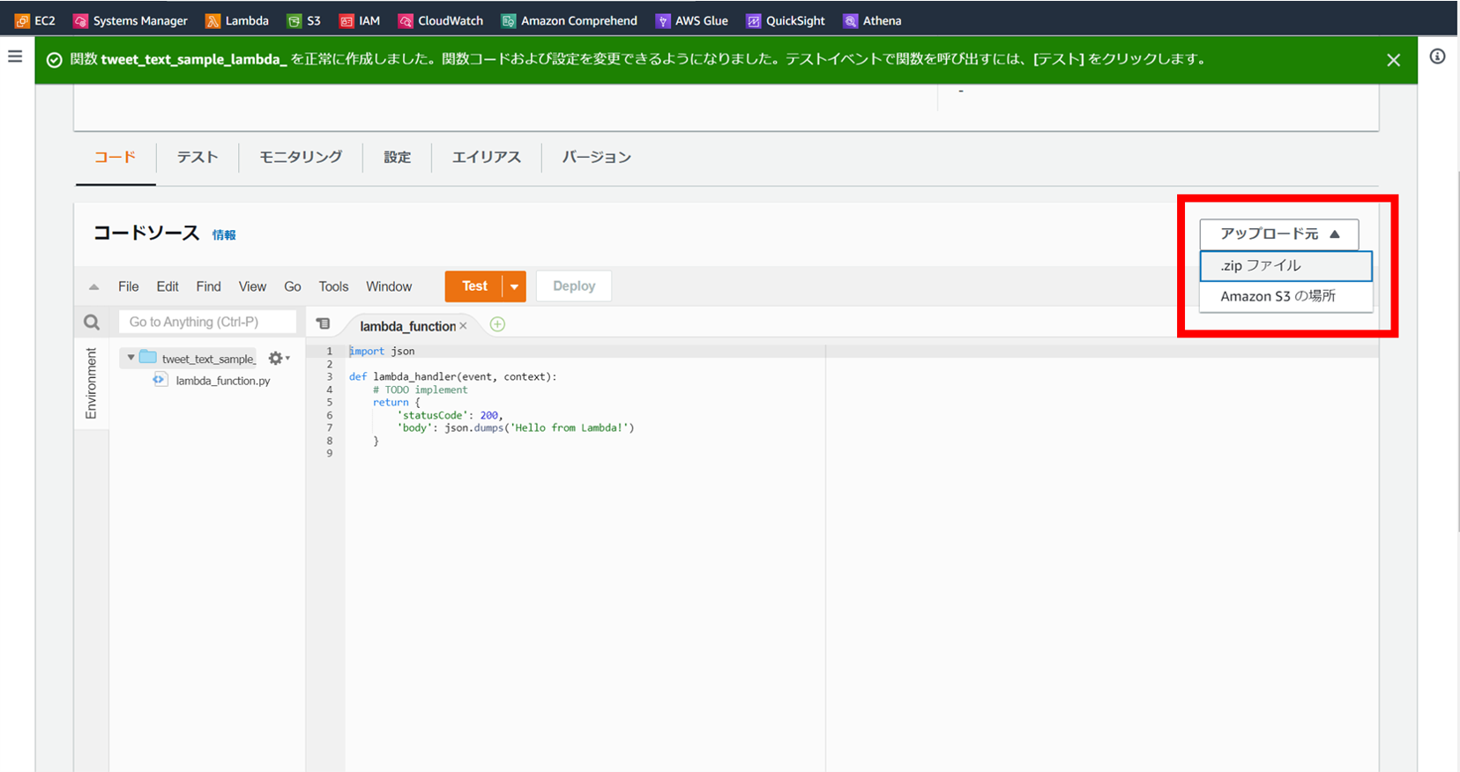Viewport: 1460px width, 772px height.
Task: Open the Go menu
Action: pyautogui.click(x=293, y=286)
